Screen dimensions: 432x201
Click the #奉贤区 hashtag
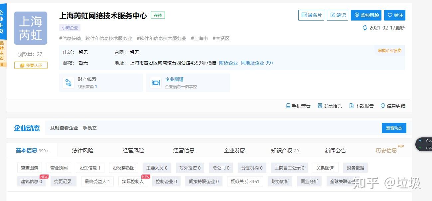(221, 38)
